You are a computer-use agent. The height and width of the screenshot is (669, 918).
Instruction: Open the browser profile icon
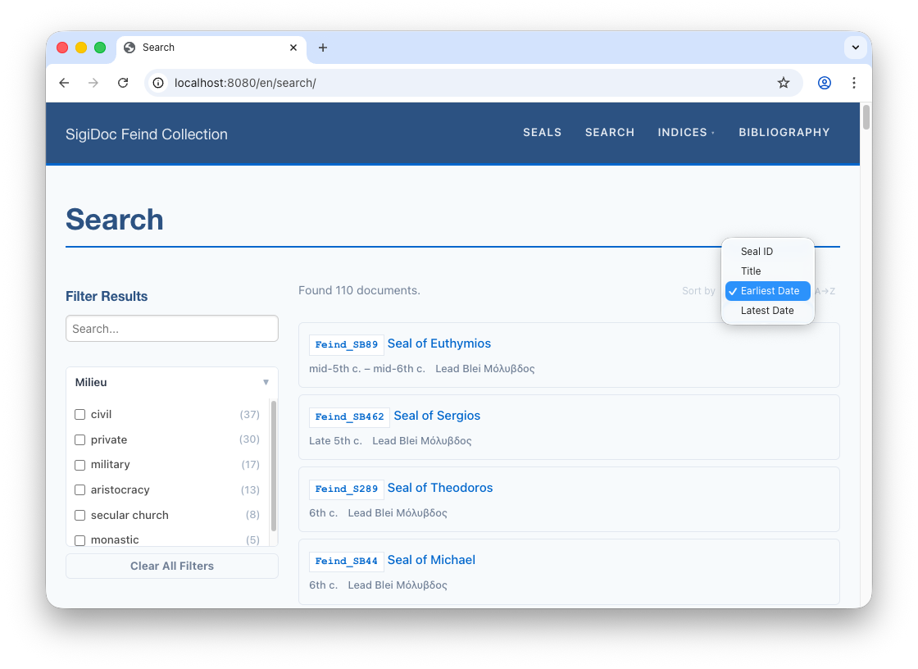(825, 83)
